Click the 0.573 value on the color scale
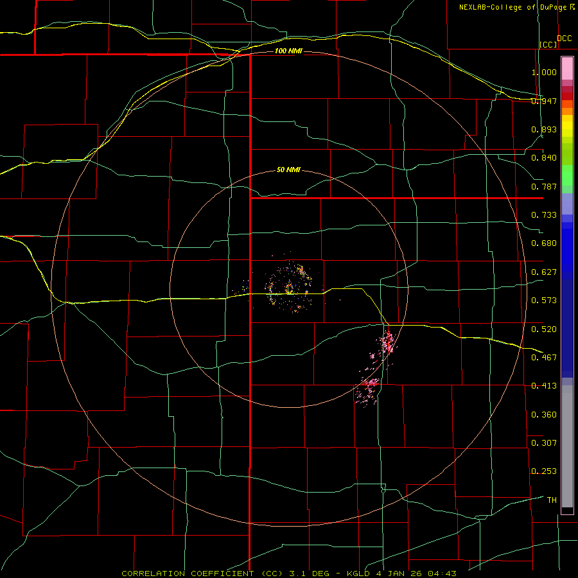Screen dimensions: 578x578 click(x=544, y=301)
